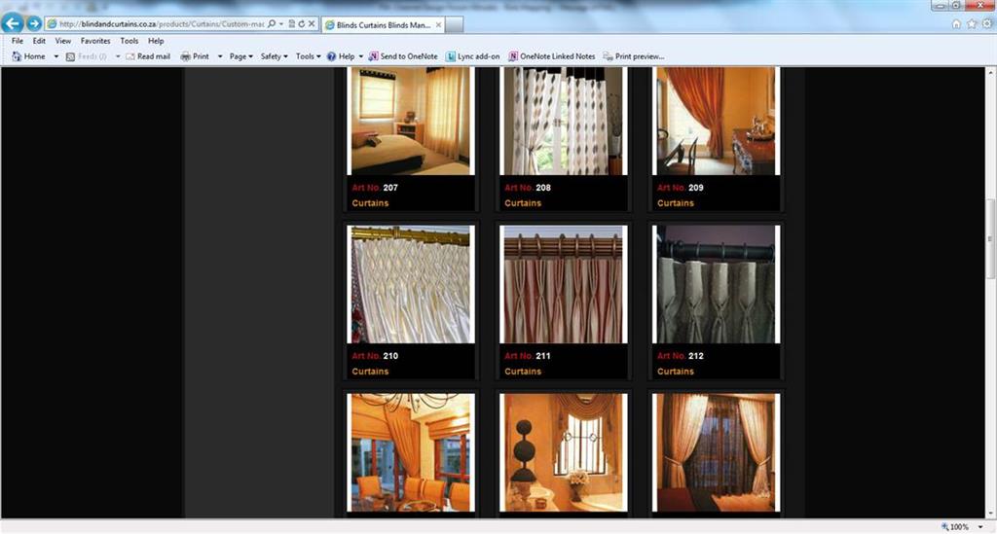Open the Art No. 207 bedroom curtain thumbnail
Screen dimensions: 997x534
click(x=411, y=121)
